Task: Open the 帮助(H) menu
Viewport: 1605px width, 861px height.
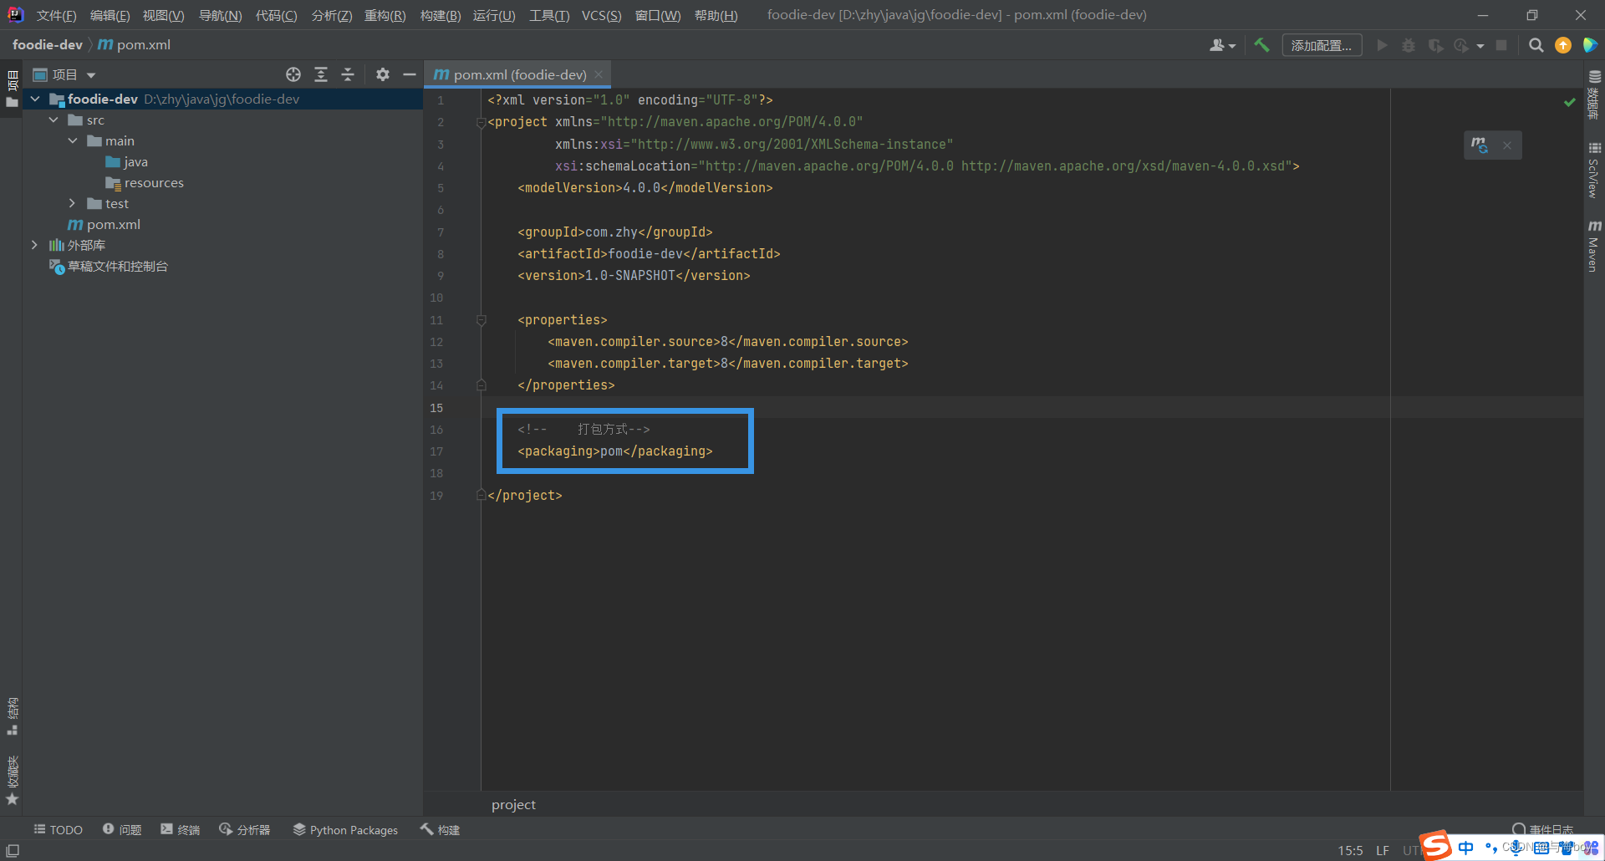Action: click(x=716, y=15)
